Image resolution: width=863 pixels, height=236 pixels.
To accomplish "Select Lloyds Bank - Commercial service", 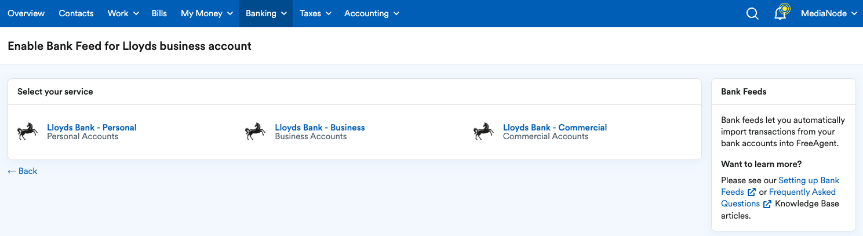I will pyautogui.click(x=555, y=128).
